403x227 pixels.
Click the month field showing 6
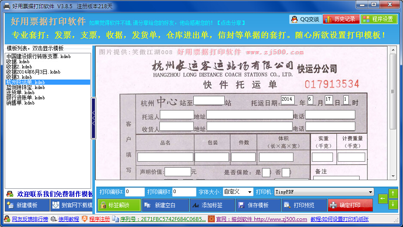(310, 99)
